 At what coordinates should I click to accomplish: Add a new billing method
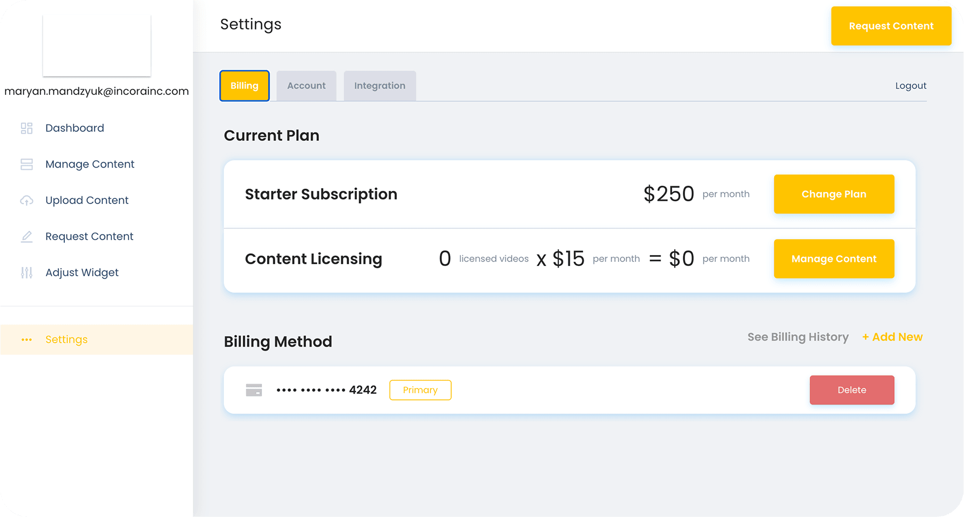892,337
